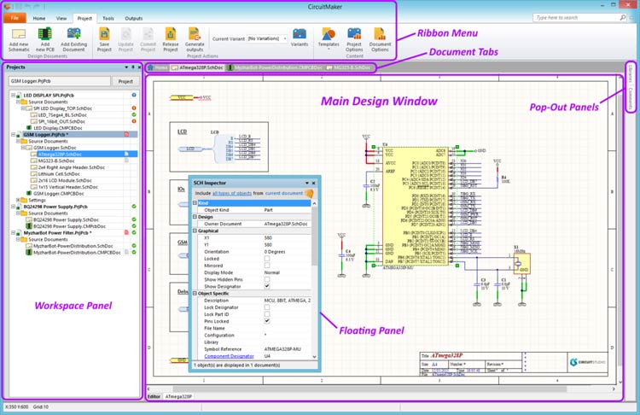Select GSM Logger.CMPCBDoc in project tree

click(x=58, y=194)
